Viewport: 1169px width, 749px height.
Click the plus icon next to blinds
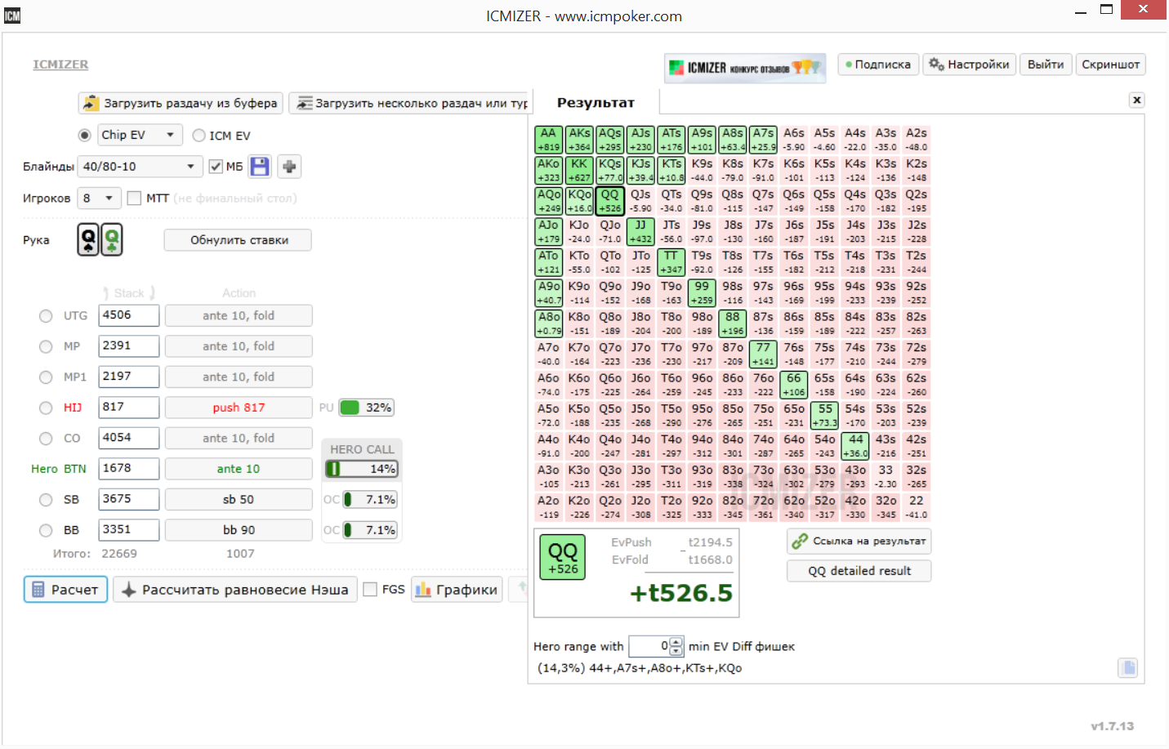pyautogui.click(x=289, y=167)
